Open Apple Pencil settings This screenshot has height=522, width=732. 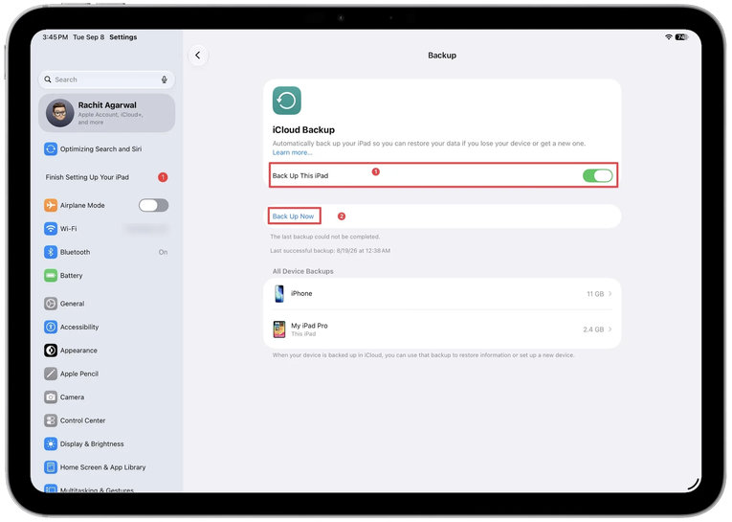[107, 374]
